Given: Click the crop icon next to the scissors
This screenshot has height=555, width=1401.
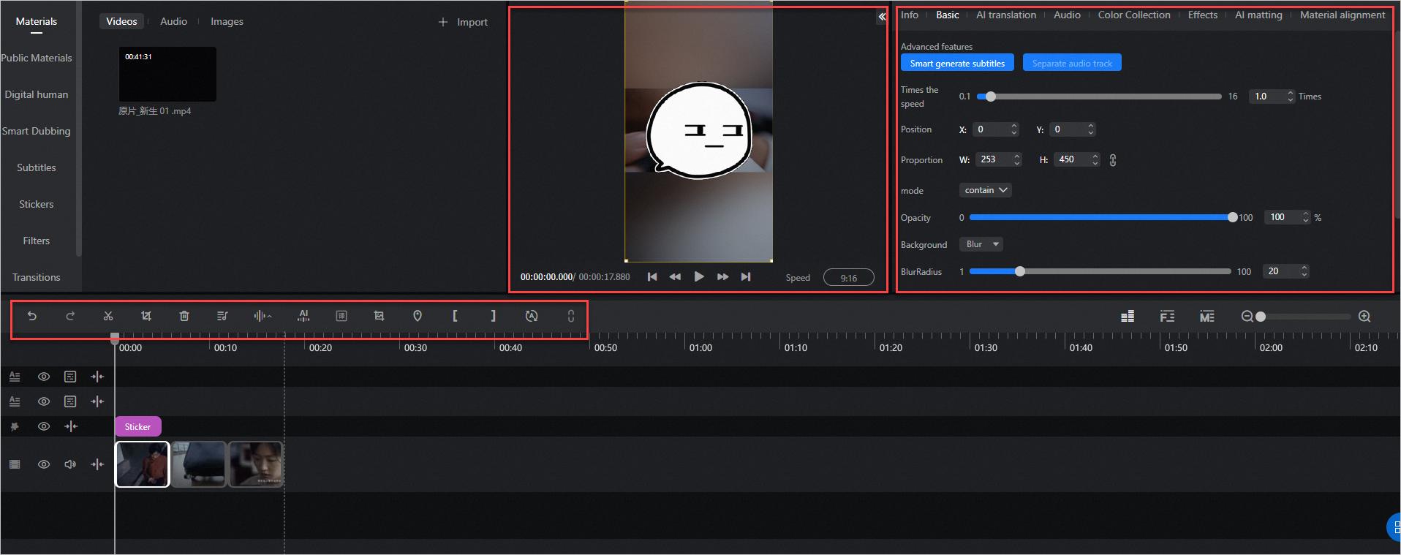Looking at the screenshot, I should coord(146,316).
